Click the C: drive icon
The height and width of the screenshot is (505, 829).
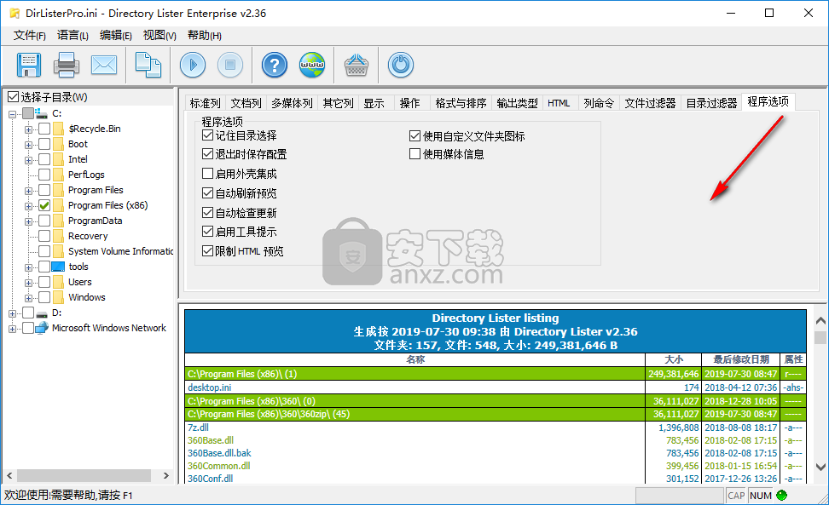tap(41, 113)
